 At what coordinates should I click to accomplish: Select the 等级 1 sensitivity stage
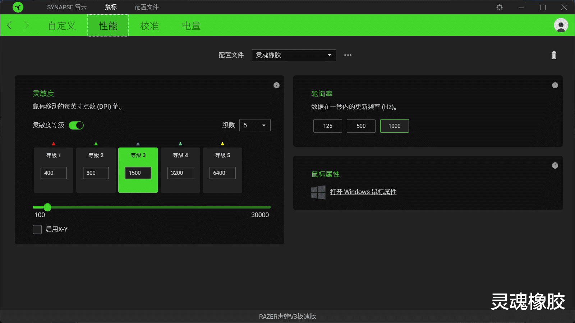tap(54, 170)
